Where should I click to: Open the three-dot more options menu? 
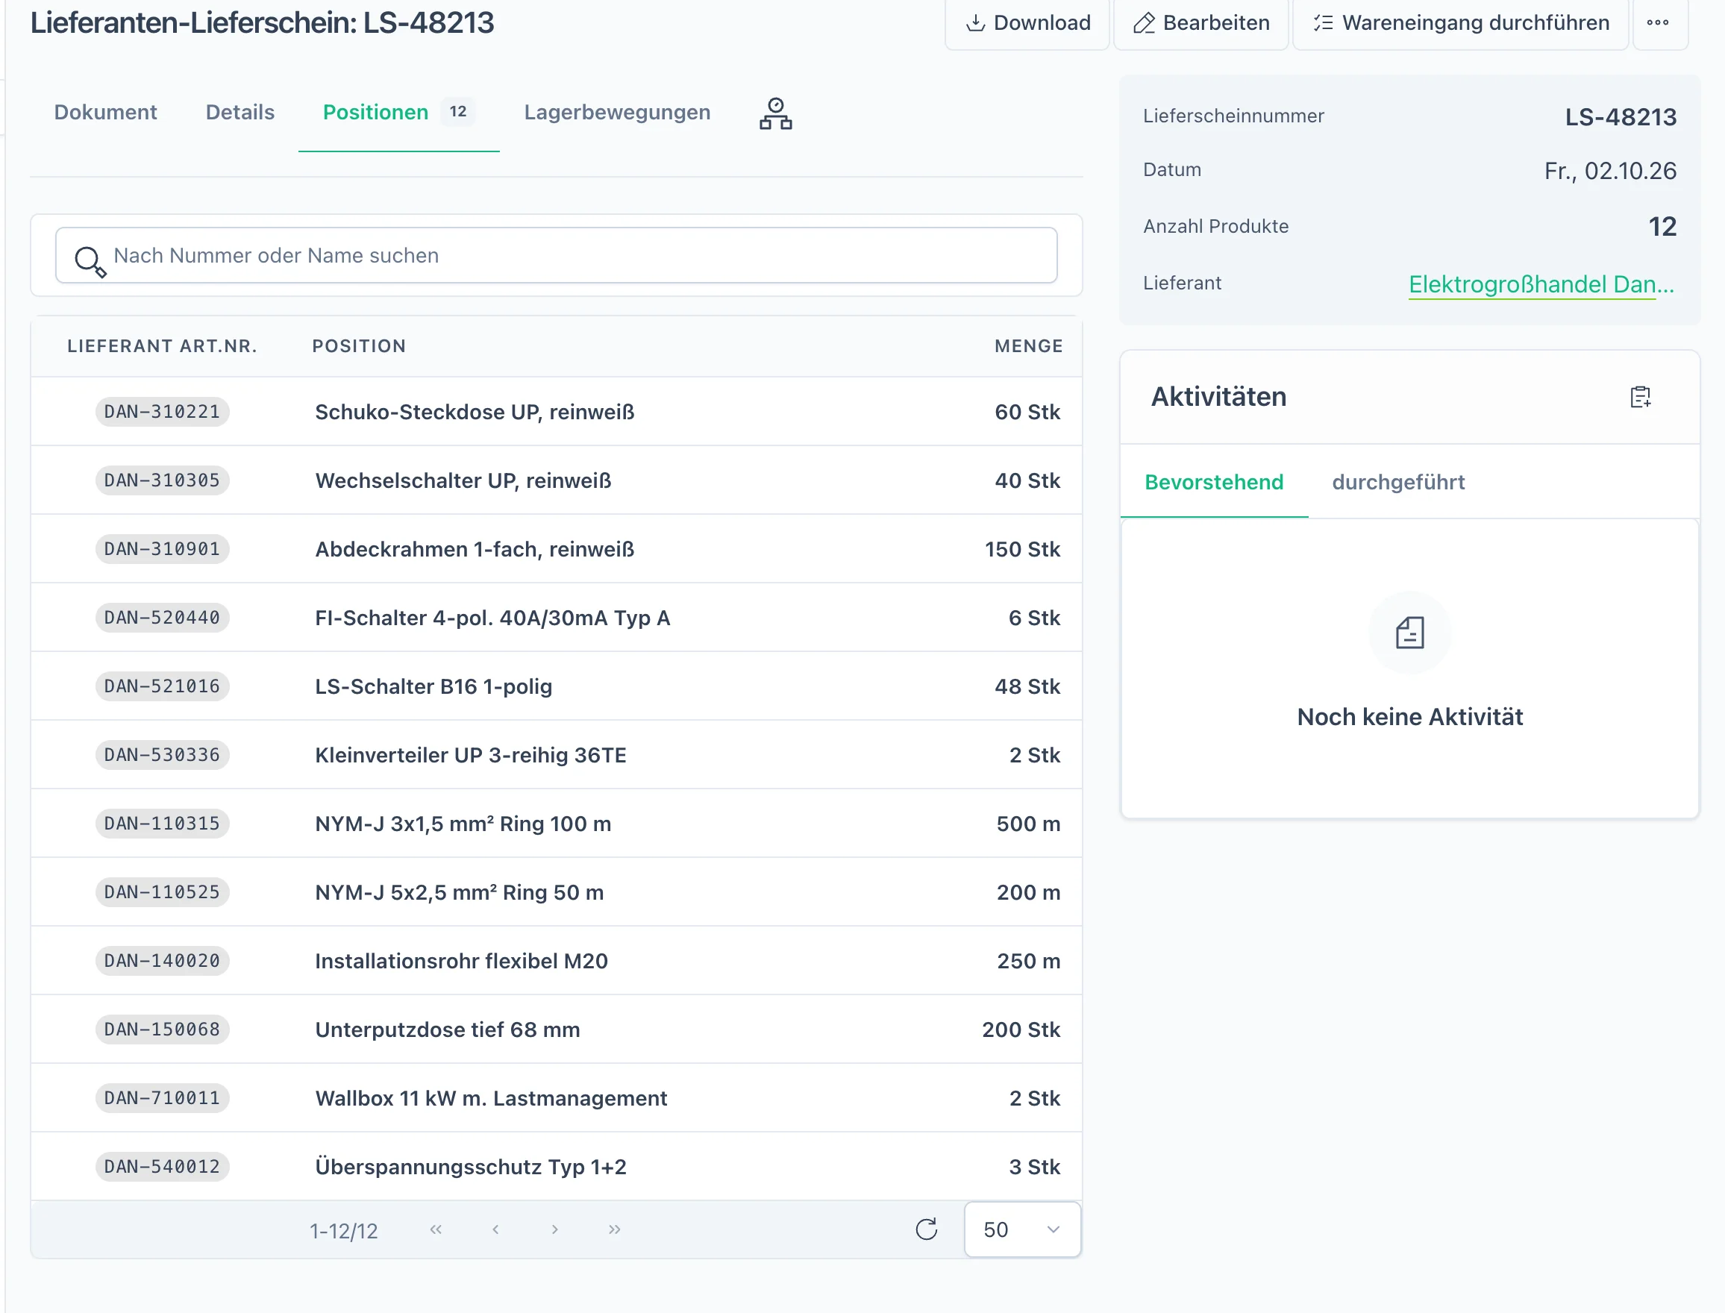click(1660, 23)
